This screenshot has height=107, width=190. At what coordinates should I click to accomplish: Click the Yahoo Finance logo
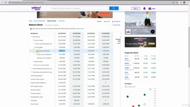click(36, 8)
